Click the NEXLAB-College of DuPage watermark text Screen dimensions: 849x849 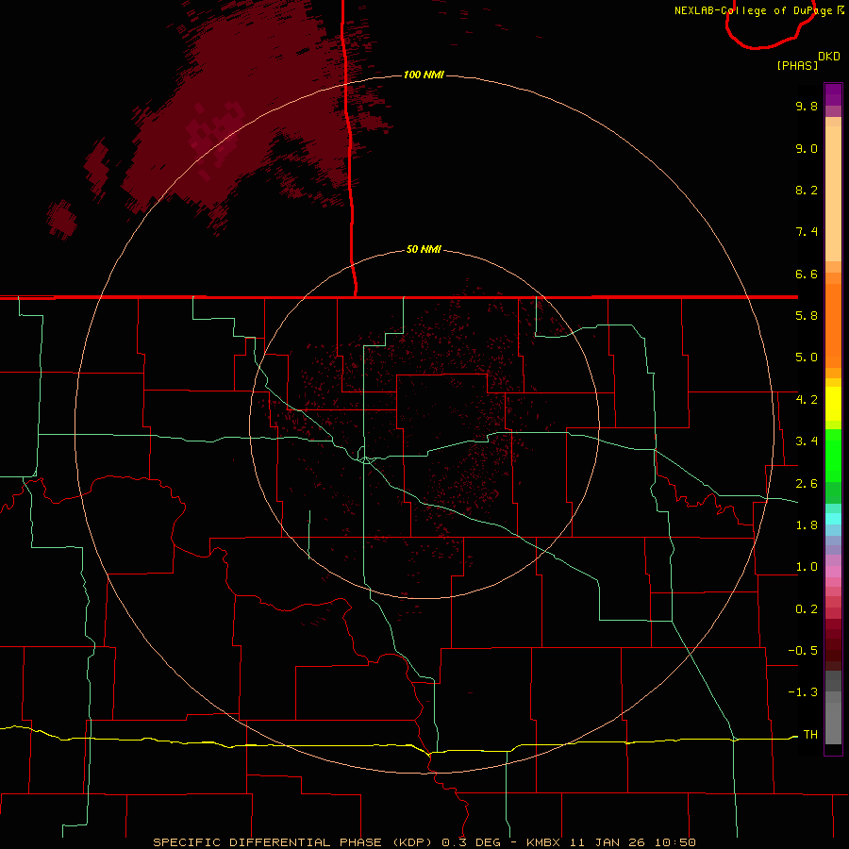point(753,10)
